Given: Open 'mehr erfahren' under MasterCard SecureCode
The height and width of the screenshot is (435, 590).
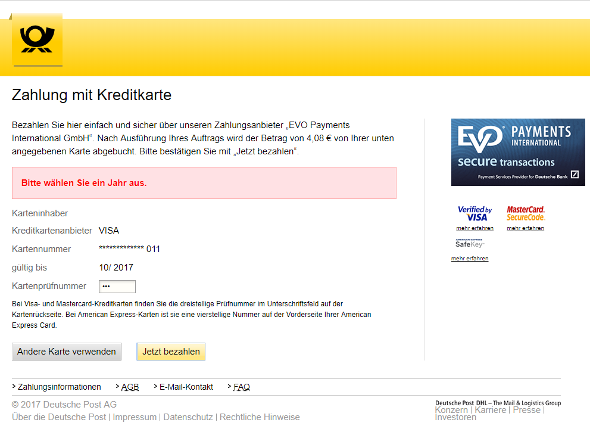Looking at the screenshot, I should coord(525,228).
